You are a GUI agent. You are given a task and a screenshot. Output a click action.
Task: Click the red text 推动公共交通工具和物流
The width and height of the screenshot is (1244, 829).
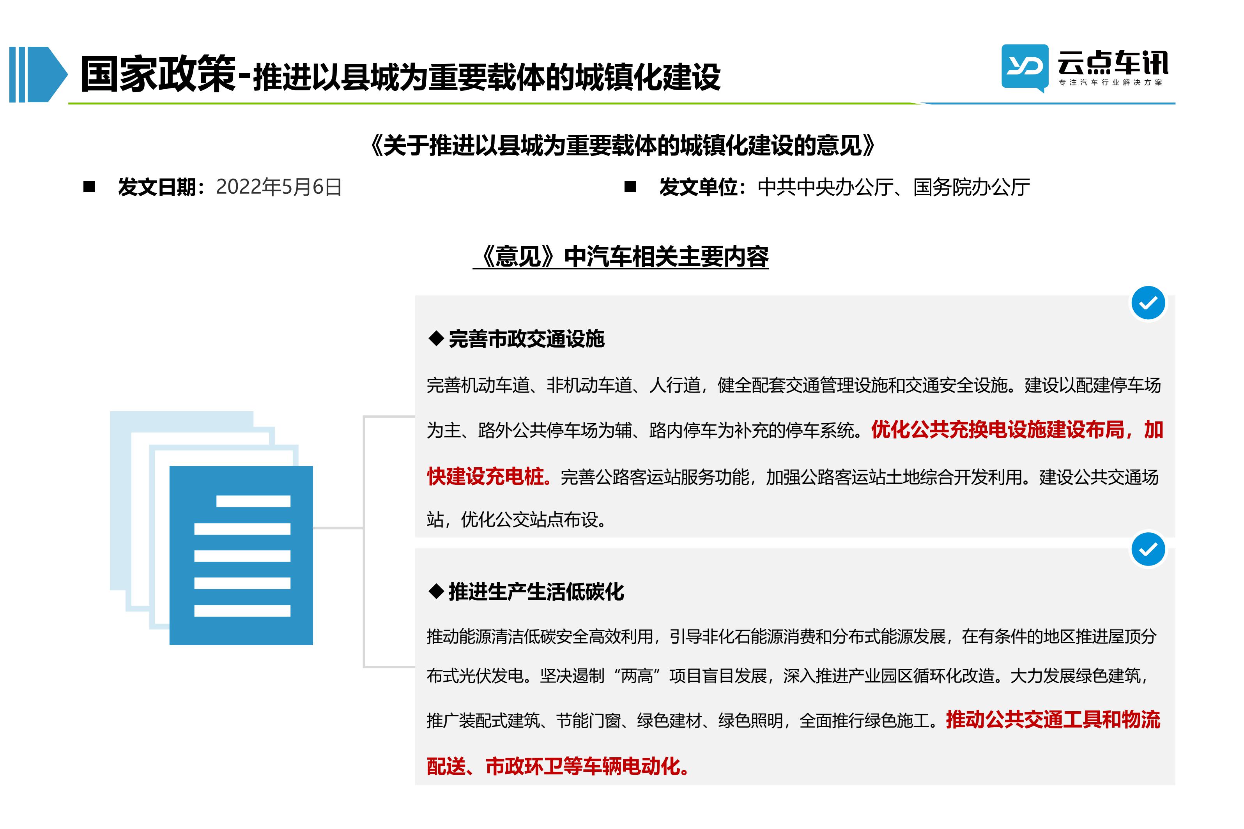1053,719
